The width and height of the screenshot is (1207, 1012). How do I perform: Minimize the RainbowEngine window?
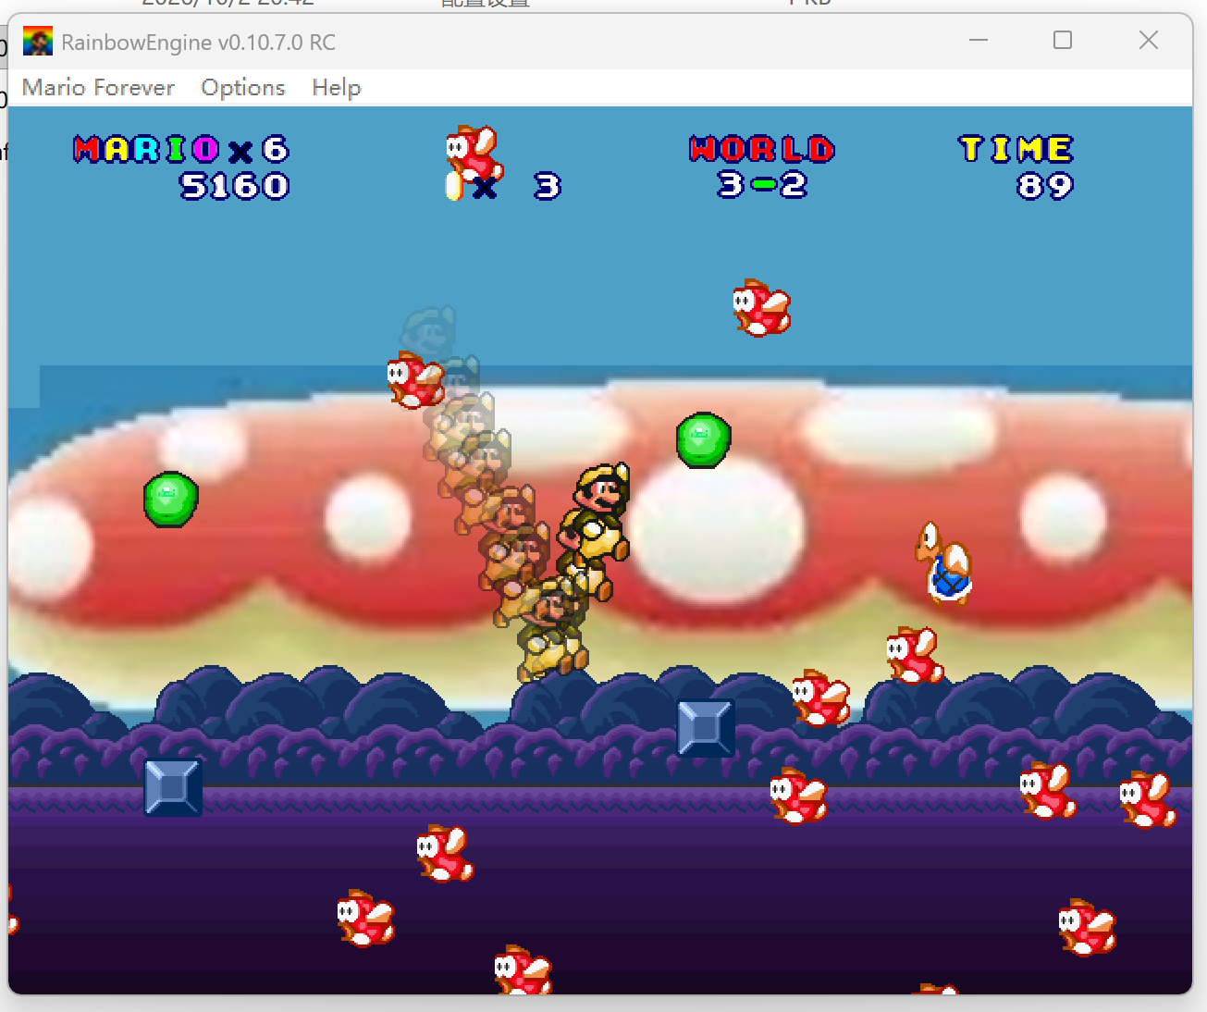[x=979, y=41]
